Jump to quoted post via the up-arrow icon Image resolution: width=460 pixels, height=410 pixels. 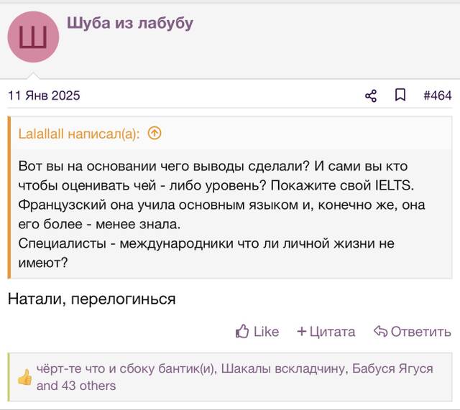[x=155, y=134]
